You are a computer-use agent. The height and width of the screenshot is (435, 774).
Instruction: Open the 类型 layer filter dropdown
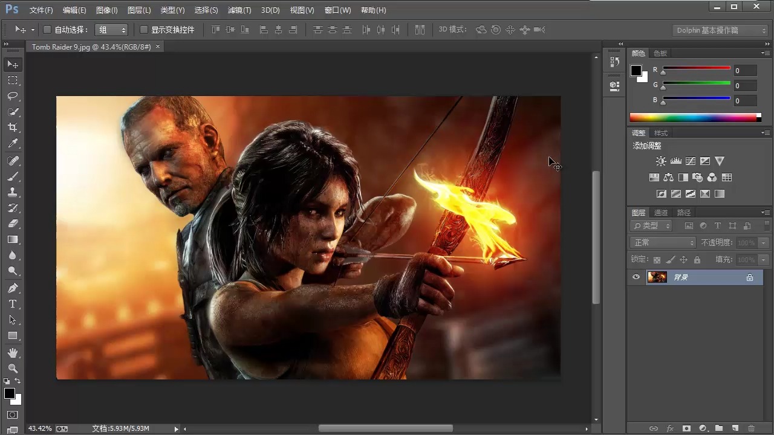[651, 225]
